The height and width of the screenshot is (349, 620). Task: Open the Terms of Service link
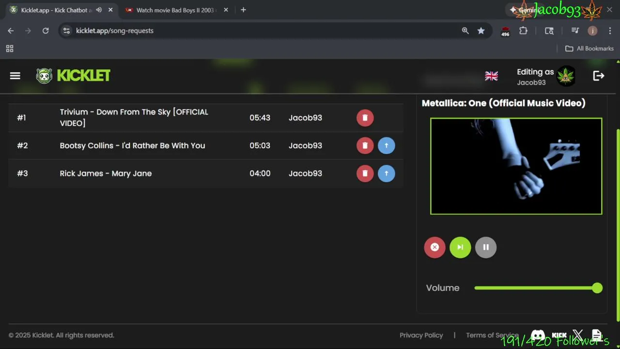492,335
